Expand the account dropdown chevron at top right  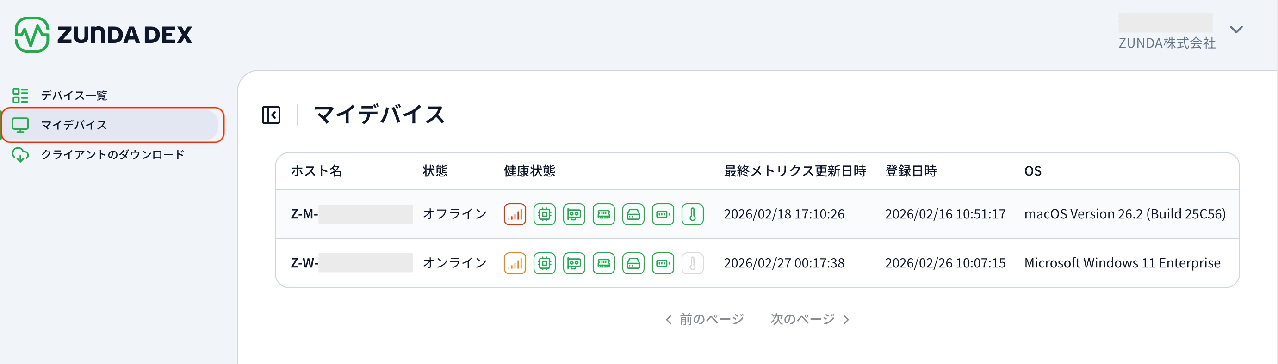[1236, 30]
